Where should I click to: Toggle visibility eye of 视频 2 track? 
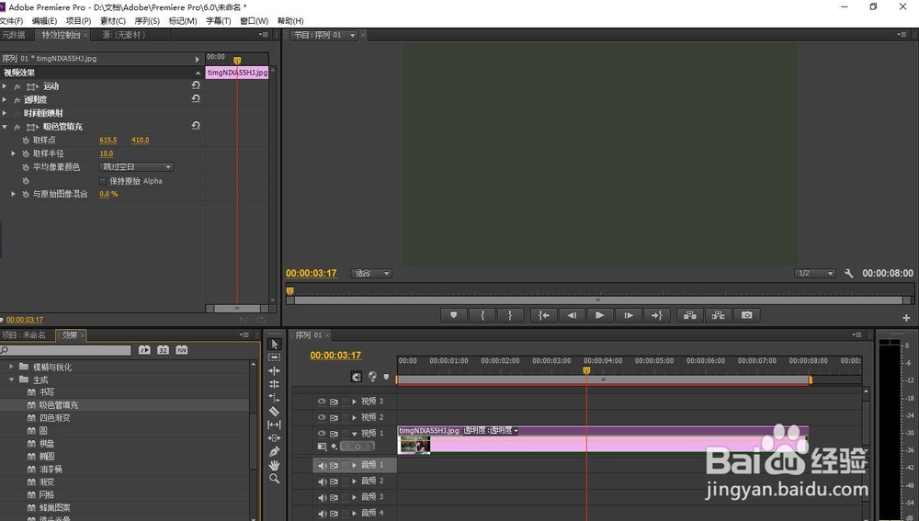(x=321, y=417)
